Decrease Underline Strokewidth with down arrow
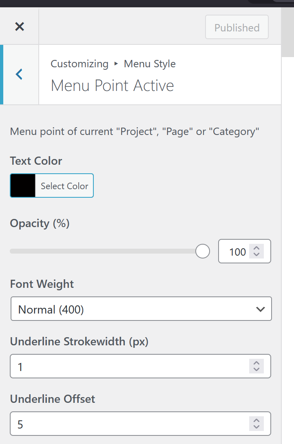The height and width of the screenshot is (444, 294). tap(256, 370)
